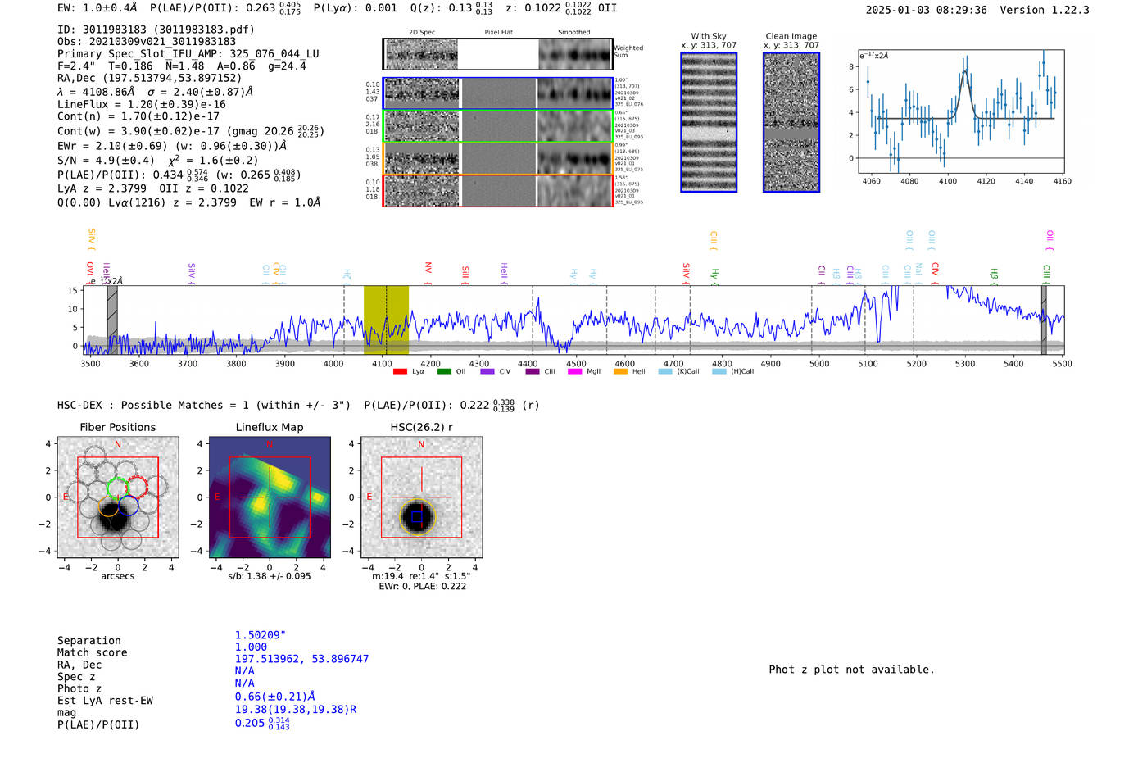Viewport: 1147px width, 781px height.
Task: Click the Gaussian line-fit plot near 4108 Å
Action: click(x=960, y=111)
